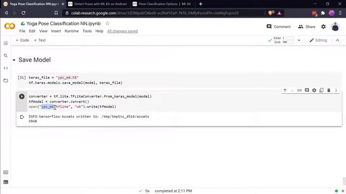Screen dimensions: 346x194
Task: Open the terminal icon in sidebar
Action: tap(6, 182)
